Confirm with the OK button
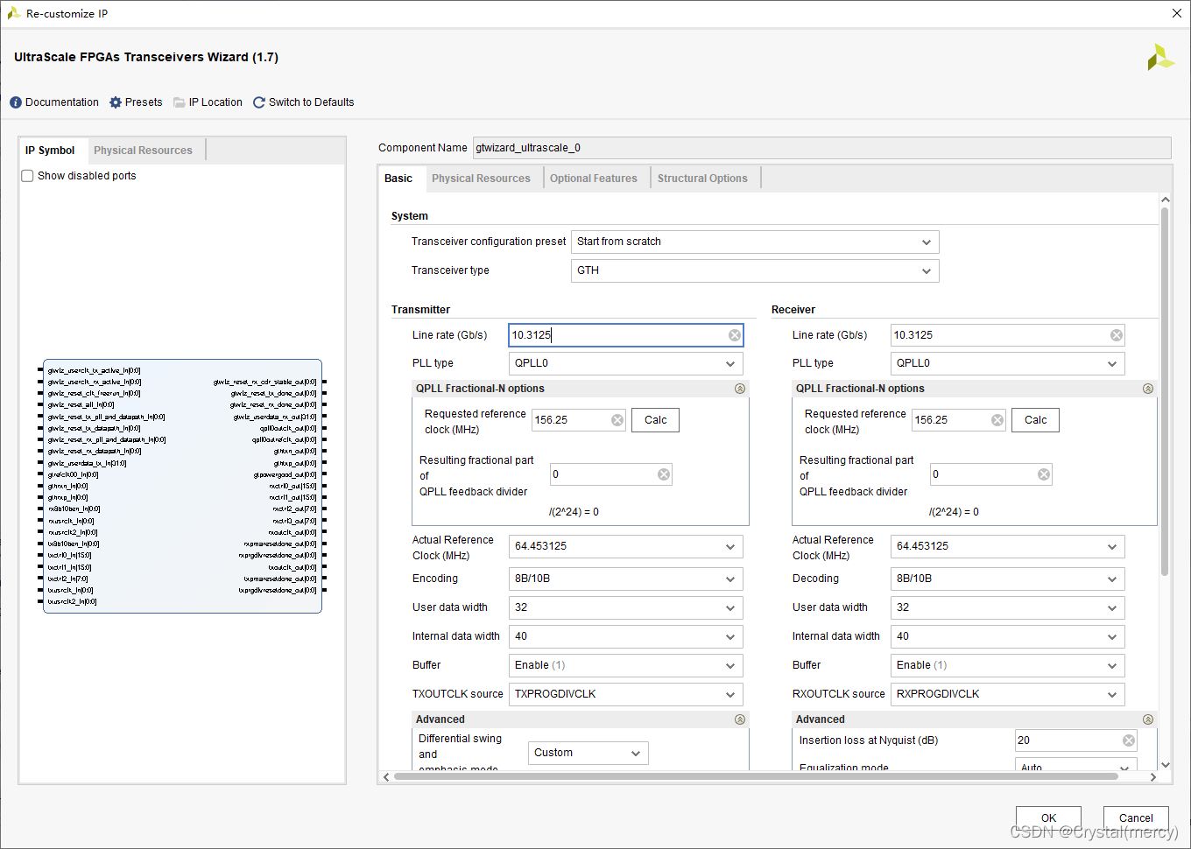 tap(1048, 818)
